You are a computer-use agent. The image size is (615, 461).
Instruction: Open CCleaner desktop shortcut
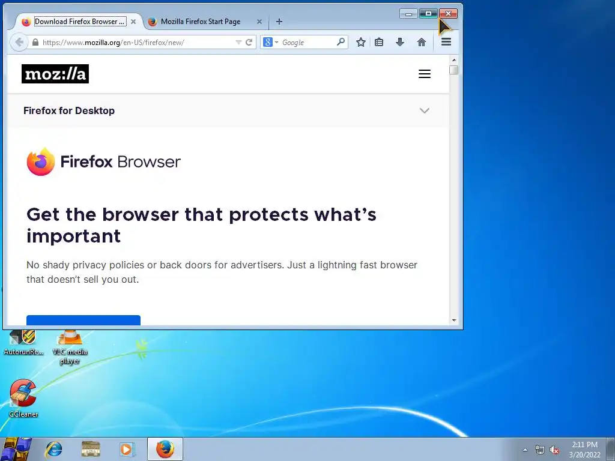(x=23, y=399)
